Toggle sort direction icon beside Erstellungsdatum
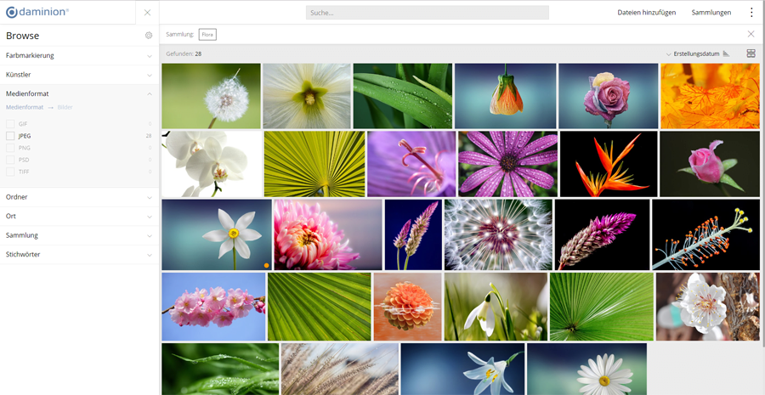Image resolution: width=765 pixels, height=395 pixels. (x=726, y=54)
